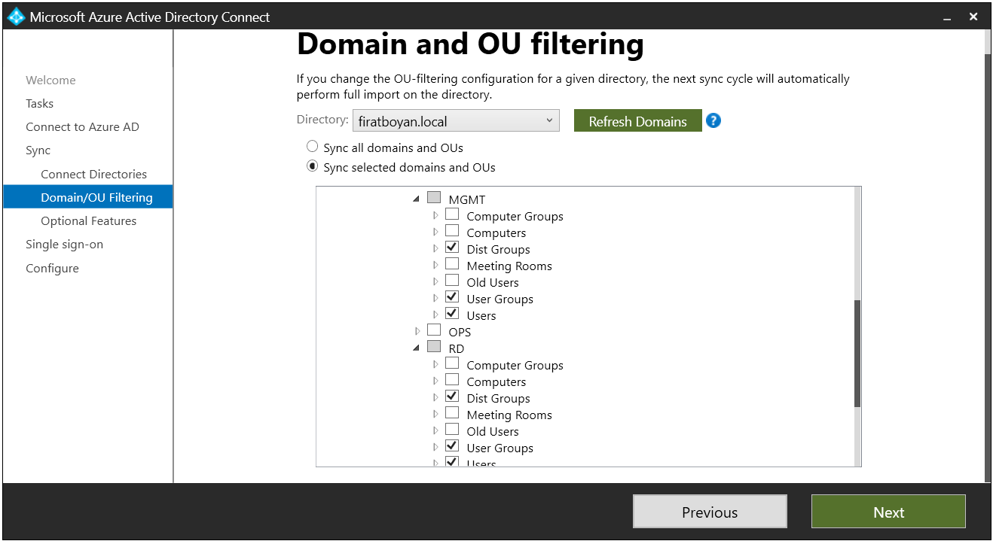This screenshot has width=993, height=541.
Task: Click the Azure AD Connect title bar logo
Action: (x=16, y=17)
